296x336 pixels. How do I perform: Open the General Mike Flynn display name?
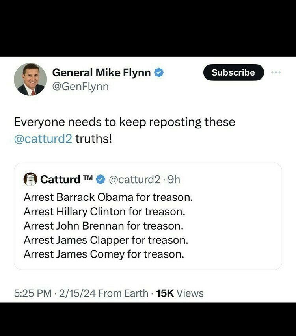pos(102,72)
